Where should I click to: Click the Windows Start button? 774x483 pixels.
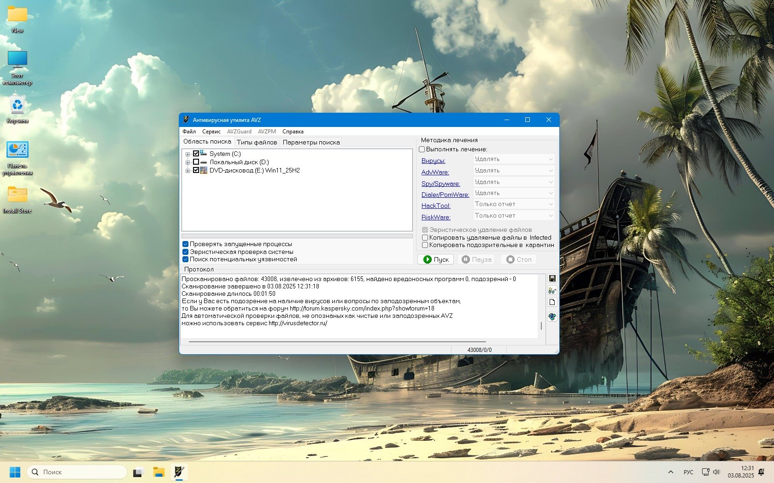(15, 472)
